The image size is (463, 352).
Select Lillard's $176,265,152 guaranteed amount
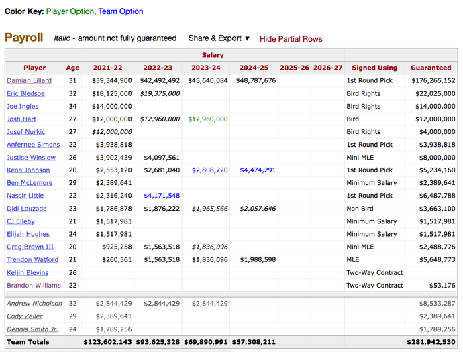pos(433,80)
